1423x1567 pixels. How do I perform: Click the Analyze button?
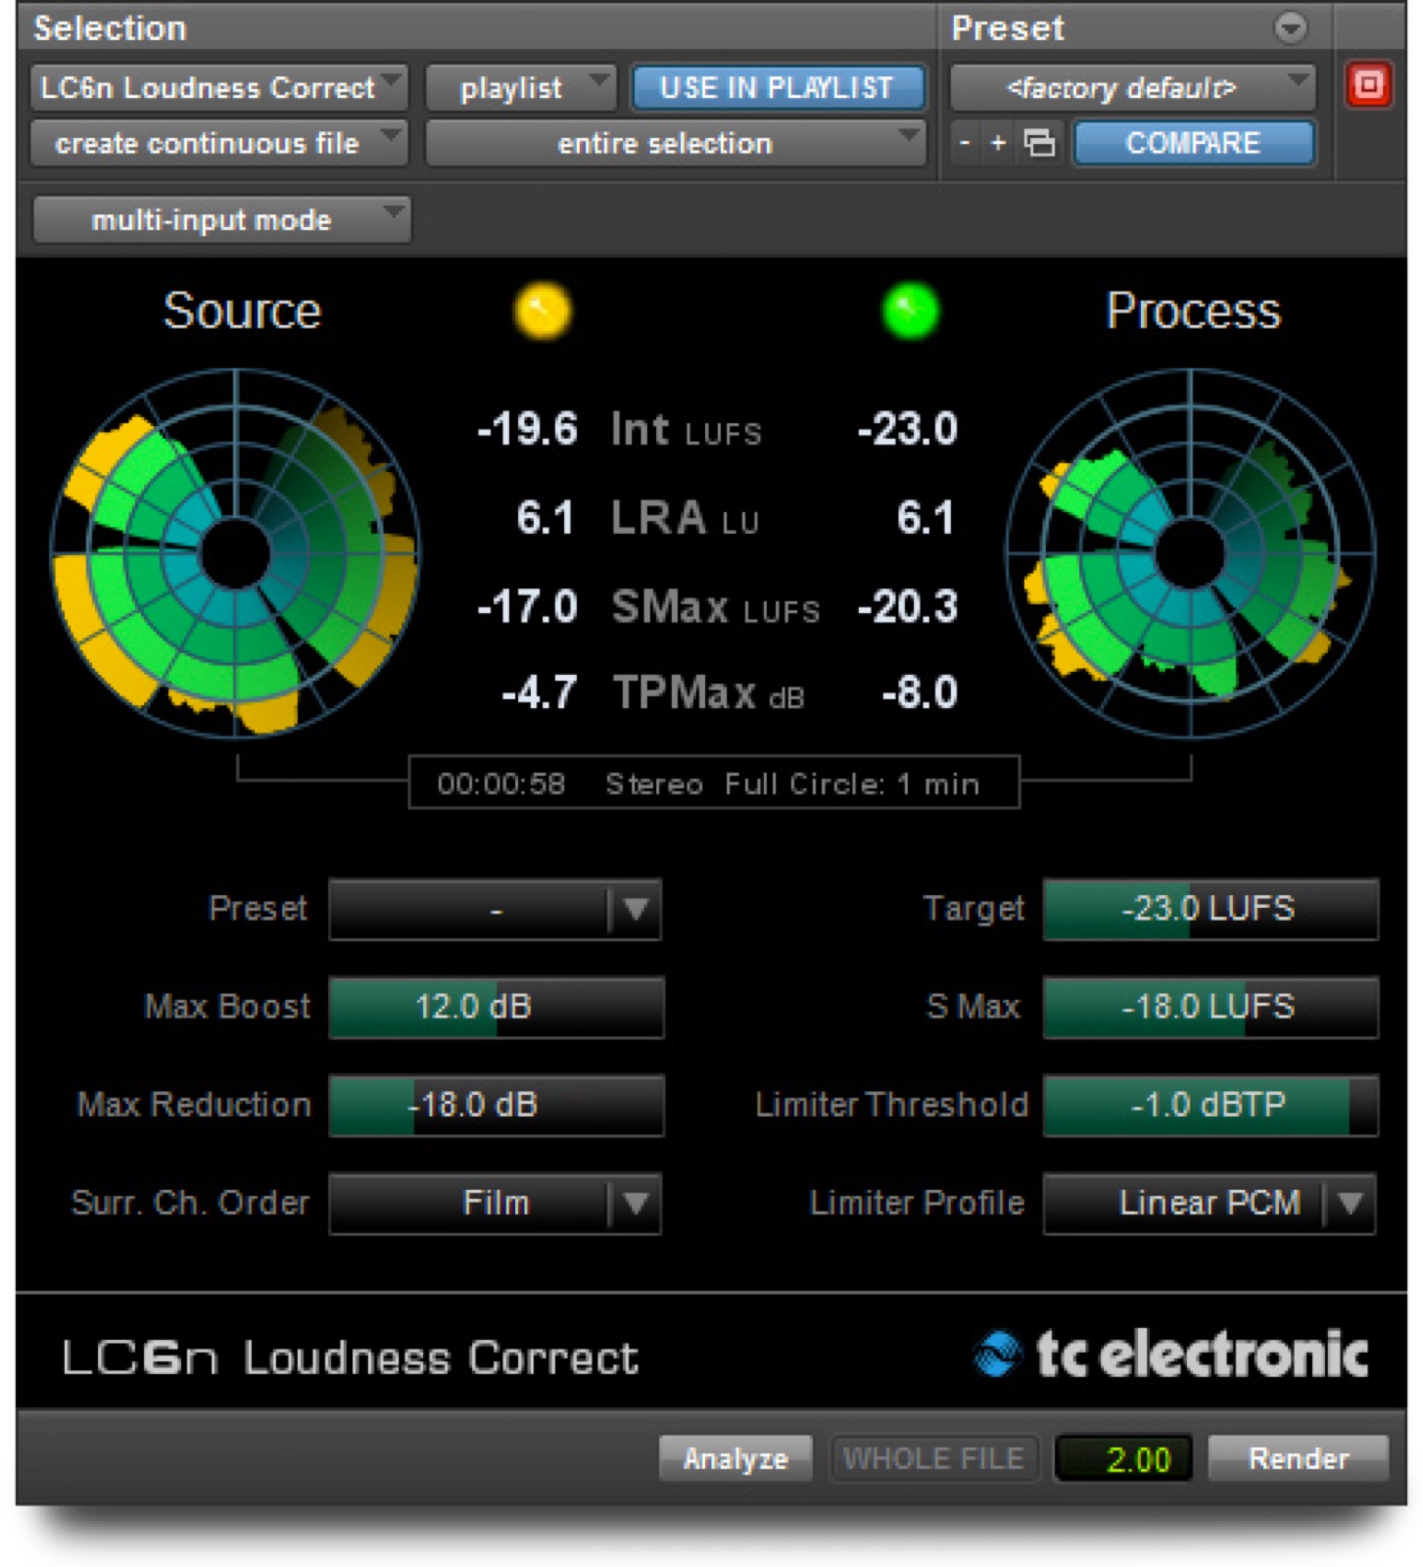click(x=735, y=1458)
